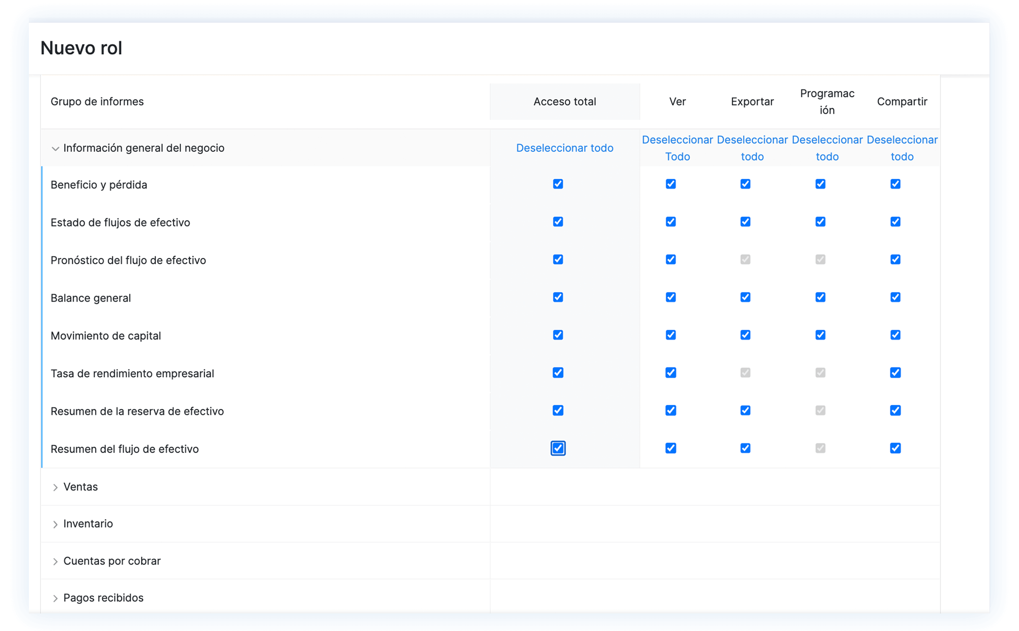Uncheck Ver for Estado de flujos de efectivo
Viewport: 1019px width, 631px height.
[x=670, y=221]
